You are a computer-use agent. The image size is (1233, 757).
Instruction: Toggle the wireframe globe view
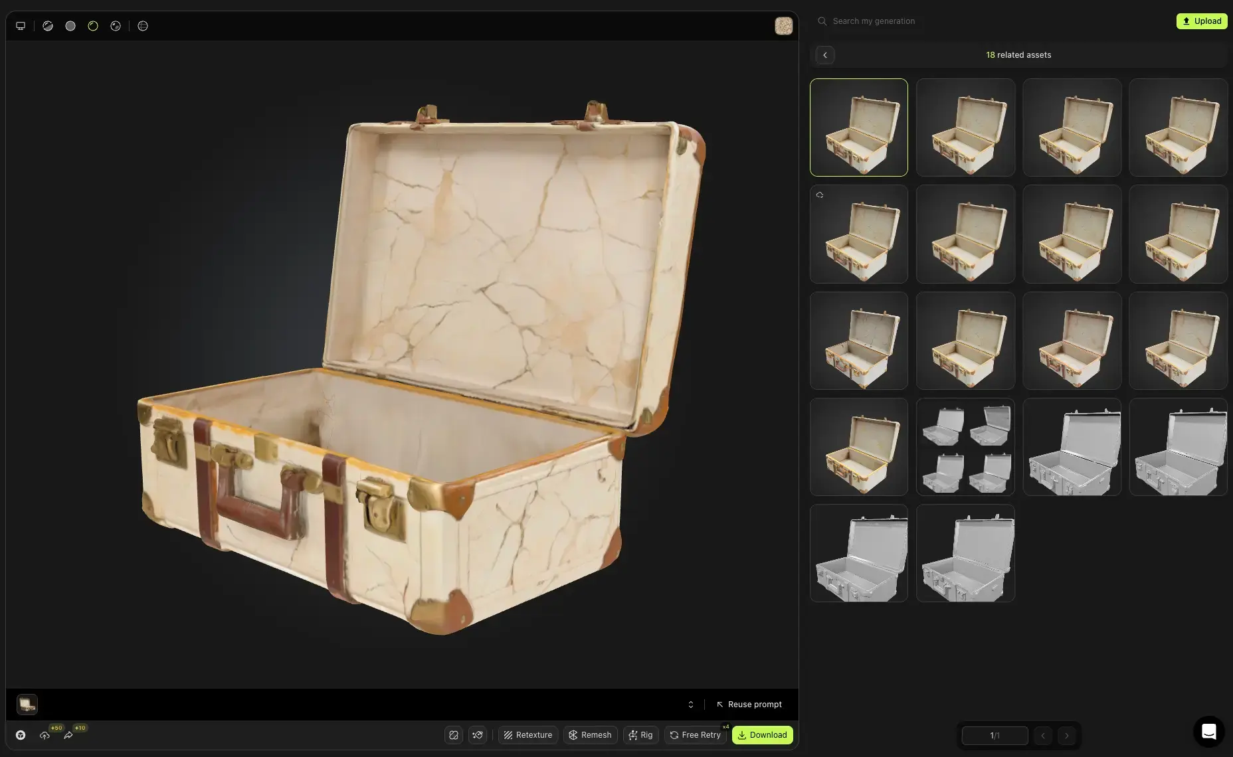click(x=143, y=26)
